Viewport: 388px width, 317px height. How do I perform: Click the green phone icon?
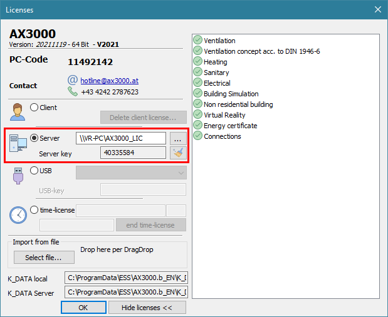pos(73,91)
